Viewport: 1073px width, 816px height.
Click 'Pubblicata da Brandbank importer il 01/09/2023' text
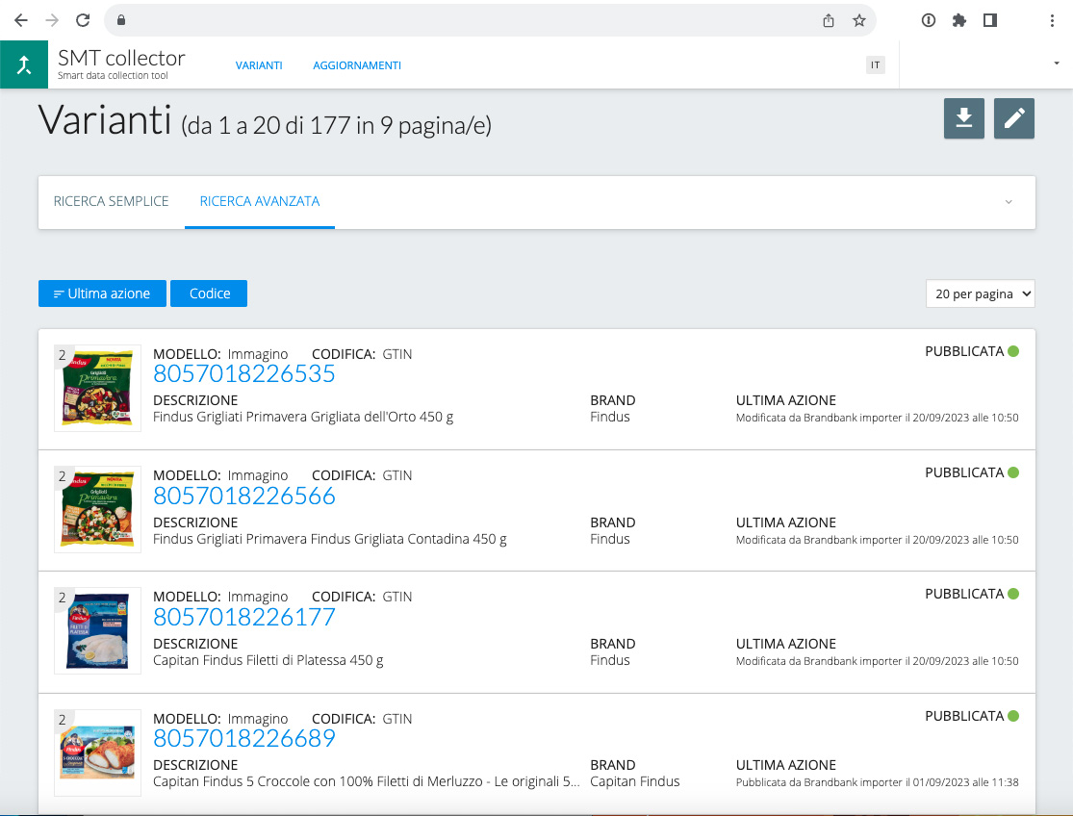point(878,781)
